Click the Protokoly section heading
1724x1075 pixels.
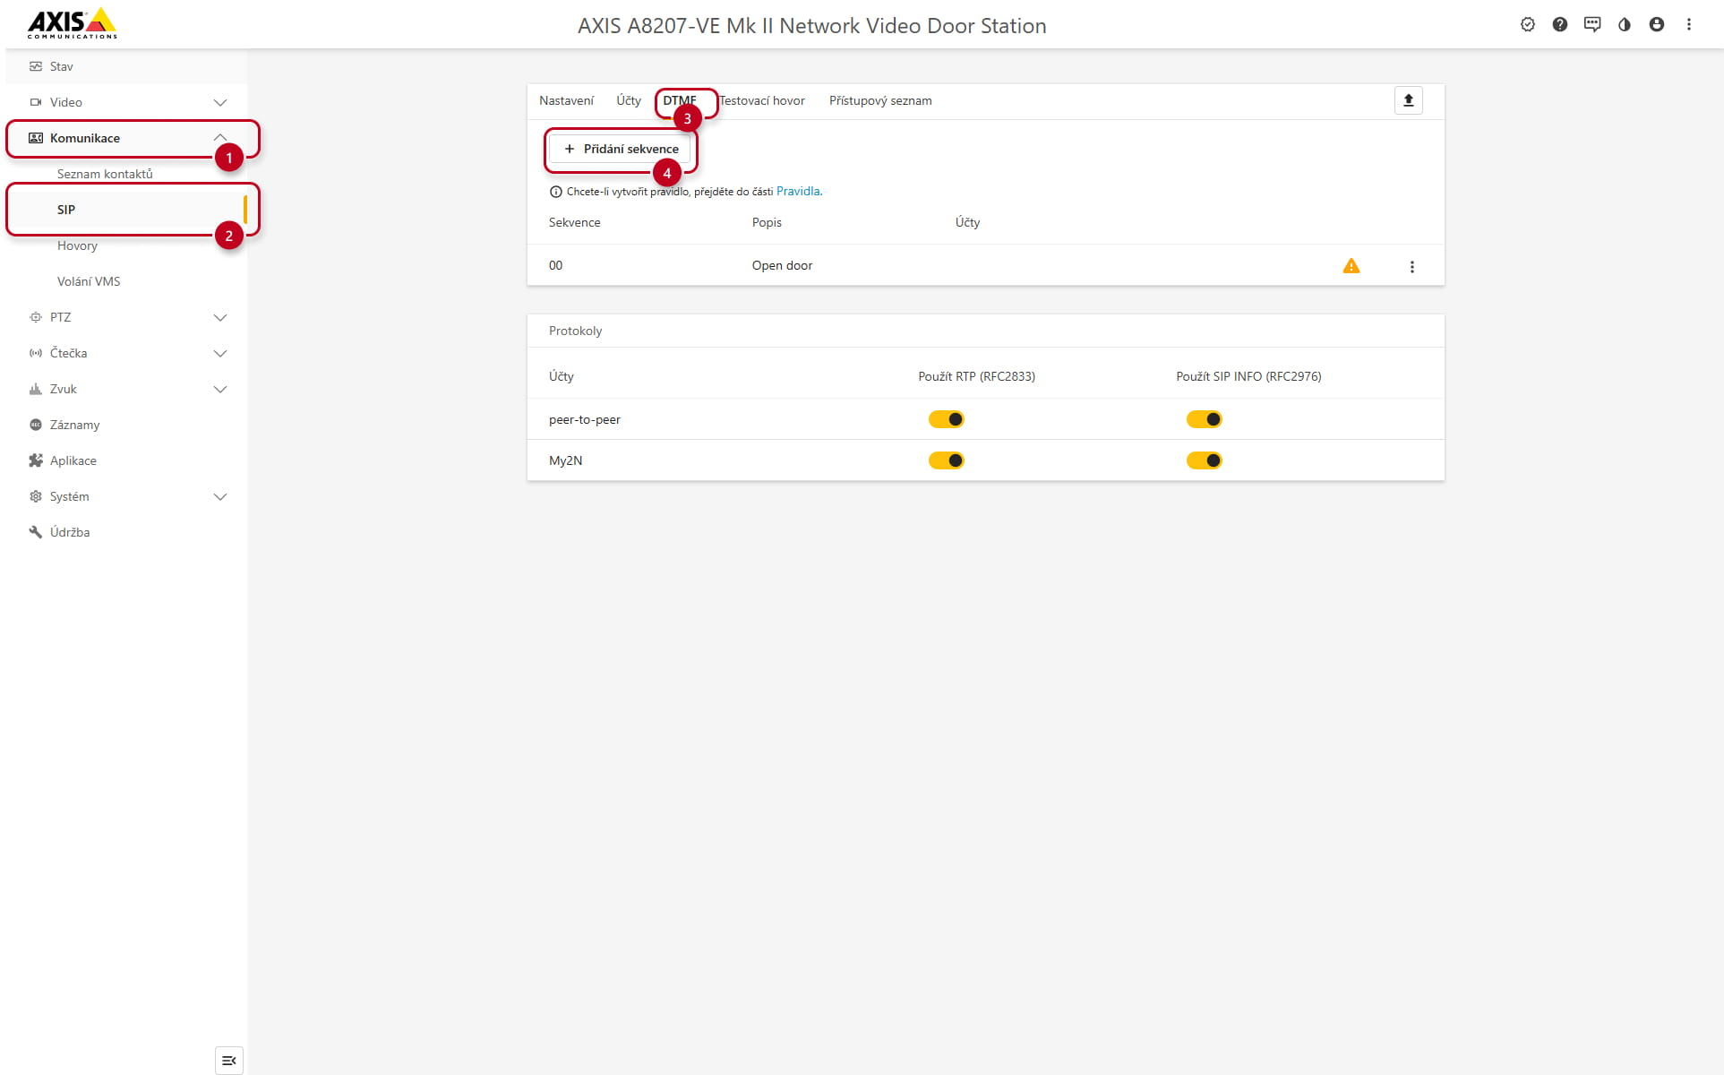[x=575, y=331]
